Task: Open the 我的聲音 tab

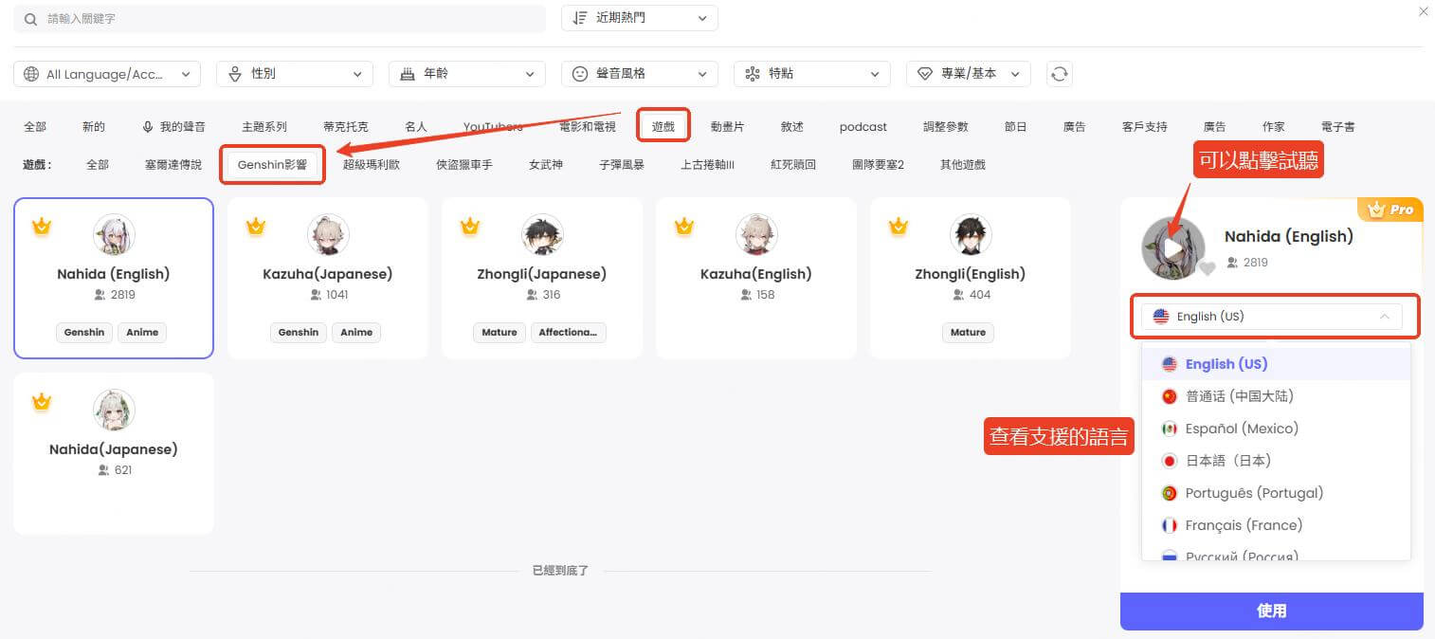Action: click(173, 126)
